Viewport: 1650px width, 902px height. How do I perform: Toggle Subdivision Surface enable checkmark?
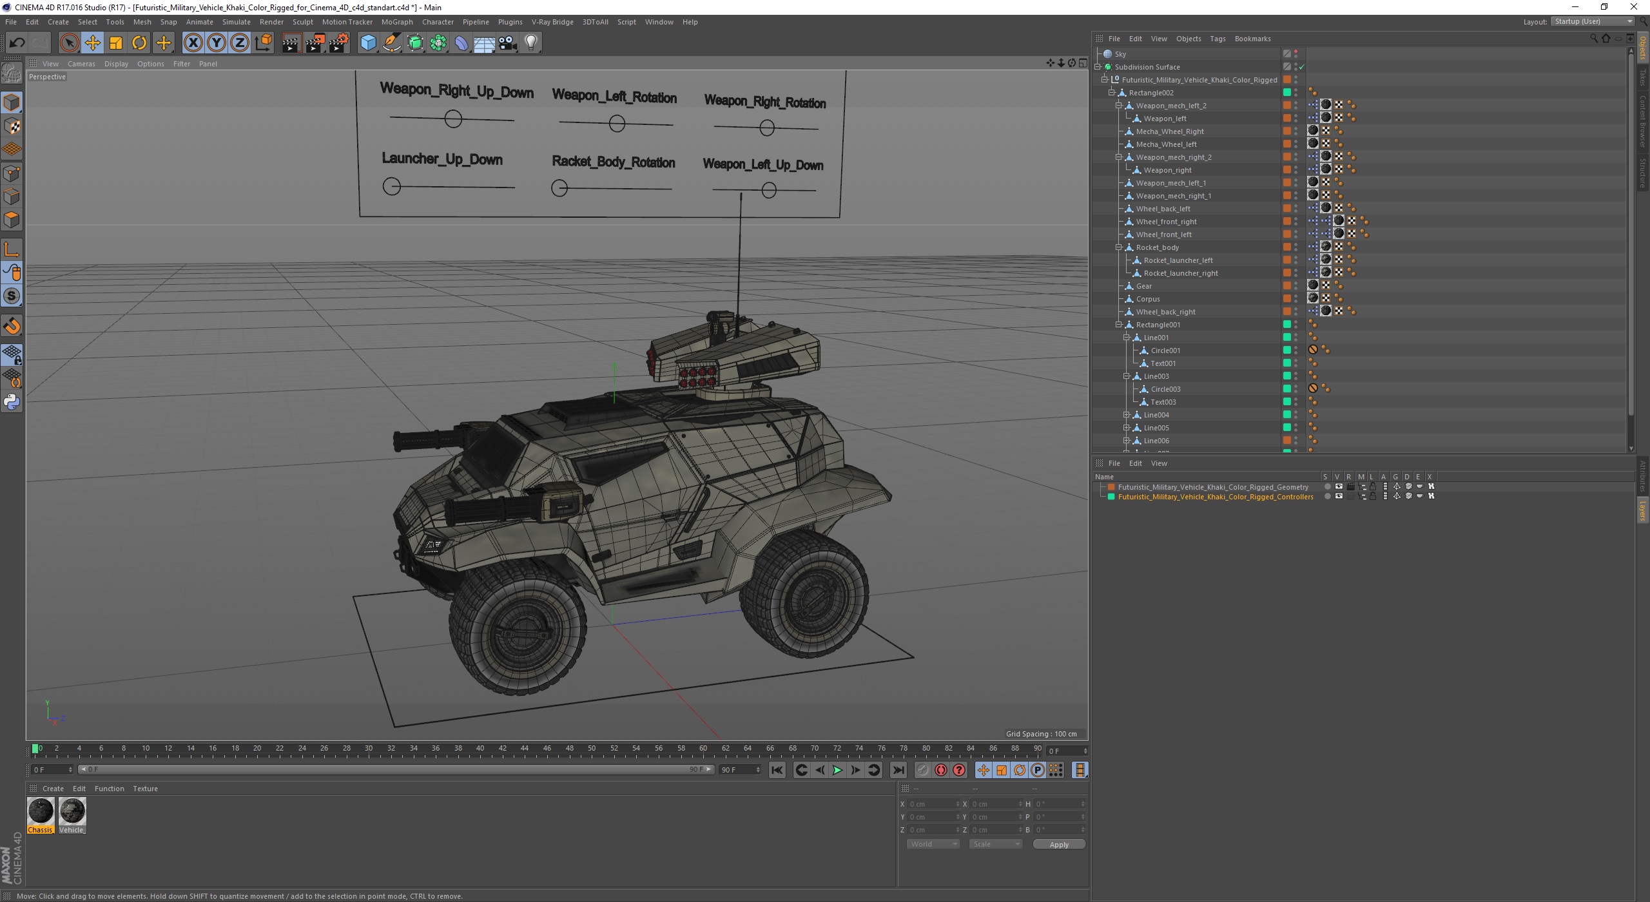click(x=1301, y=67)
